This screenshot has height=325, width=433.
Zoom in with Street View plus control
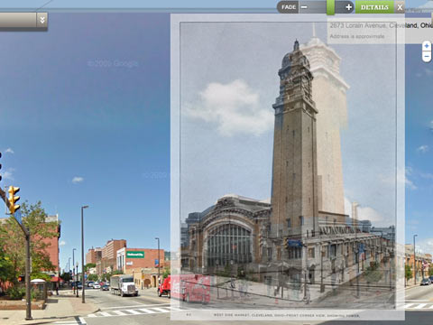[x=427, y=46]
